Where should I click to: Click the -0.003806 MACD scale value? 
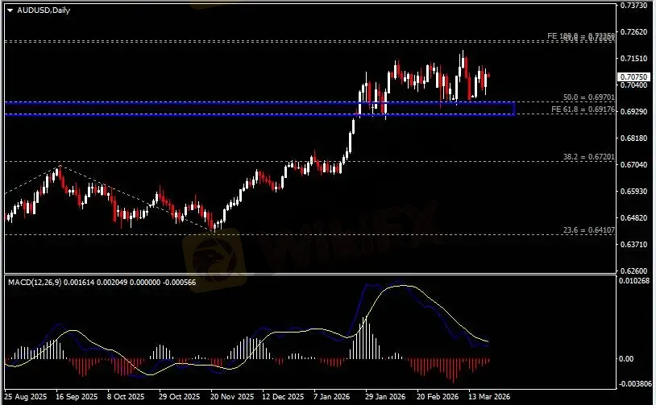tap(635, 384)
